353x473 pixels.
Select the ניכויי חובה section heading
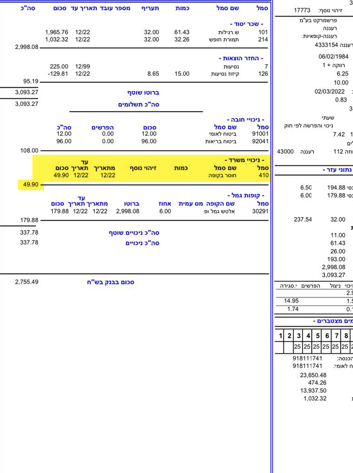(x=246, y=120)
